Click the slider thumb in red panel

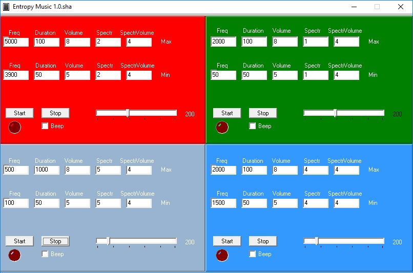pyautogui.click(x=128, y=113)
